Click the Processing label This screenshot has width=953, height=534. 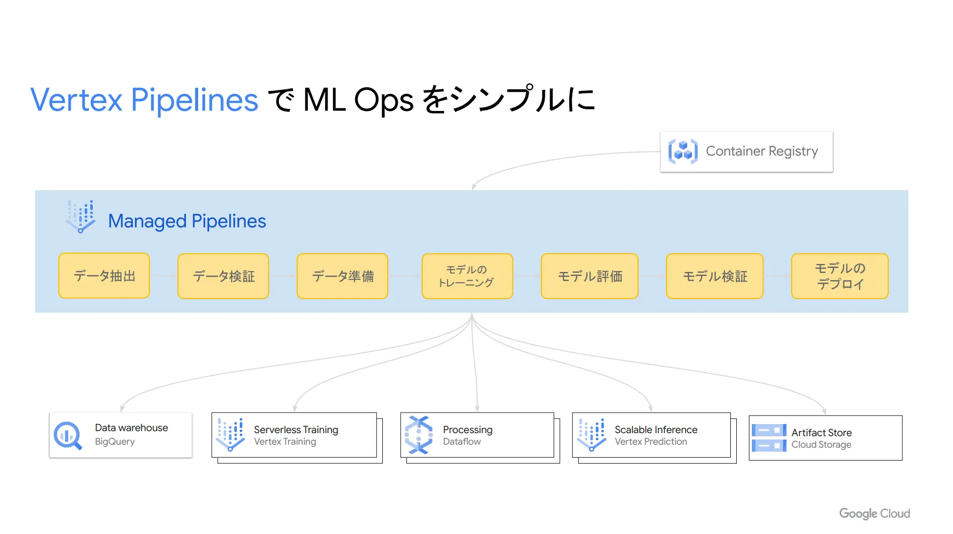coord(467,430)
